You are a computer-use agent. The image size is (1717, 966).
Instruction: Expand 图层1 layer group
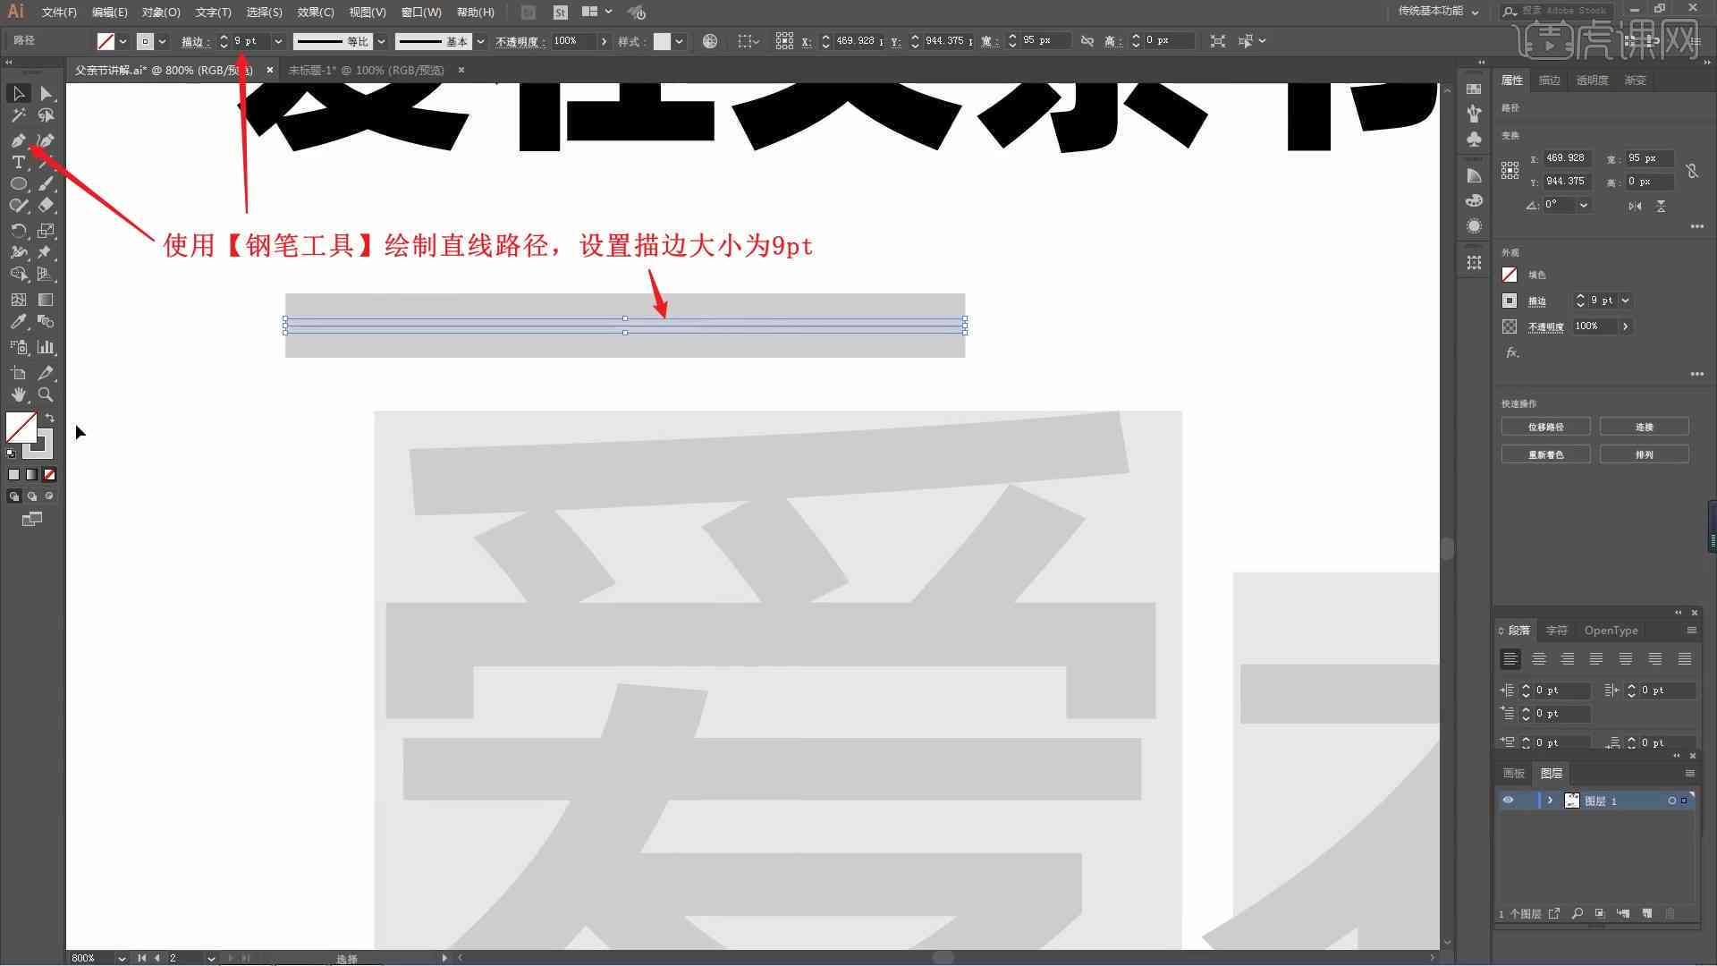1546,800
